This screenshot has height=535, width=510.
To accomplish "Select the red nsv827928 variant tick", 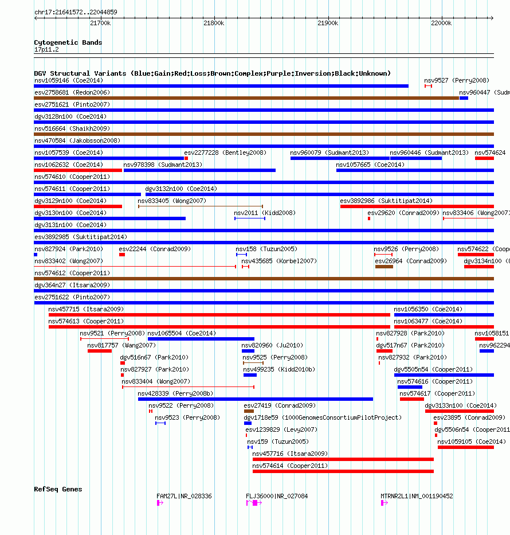I will [x=378, y=339].
